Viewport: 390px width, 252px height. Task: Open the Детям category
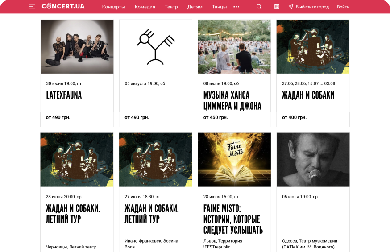[x=195, y=7]
